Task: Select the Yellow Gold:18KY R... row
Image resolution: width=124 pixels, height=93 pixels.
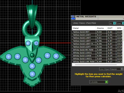Action: [97, 44]
